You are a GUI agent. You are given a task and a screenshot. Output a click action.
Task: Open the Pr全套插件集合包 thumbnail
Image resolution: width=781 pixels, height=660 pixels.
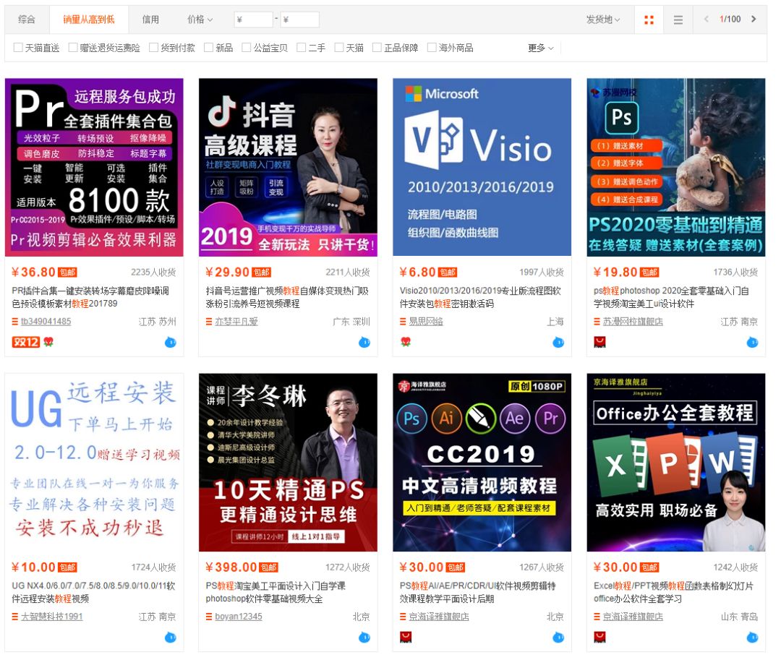point(94,167)
